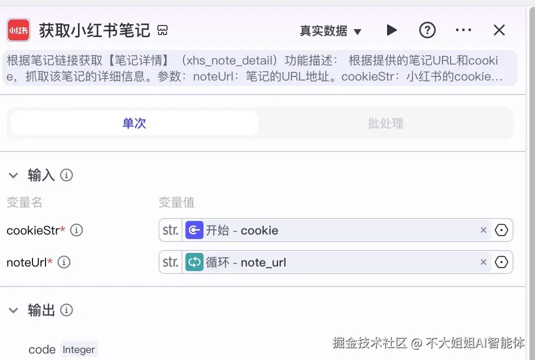Remove the 开始 - cookie reference with its x

pos(483,230)
